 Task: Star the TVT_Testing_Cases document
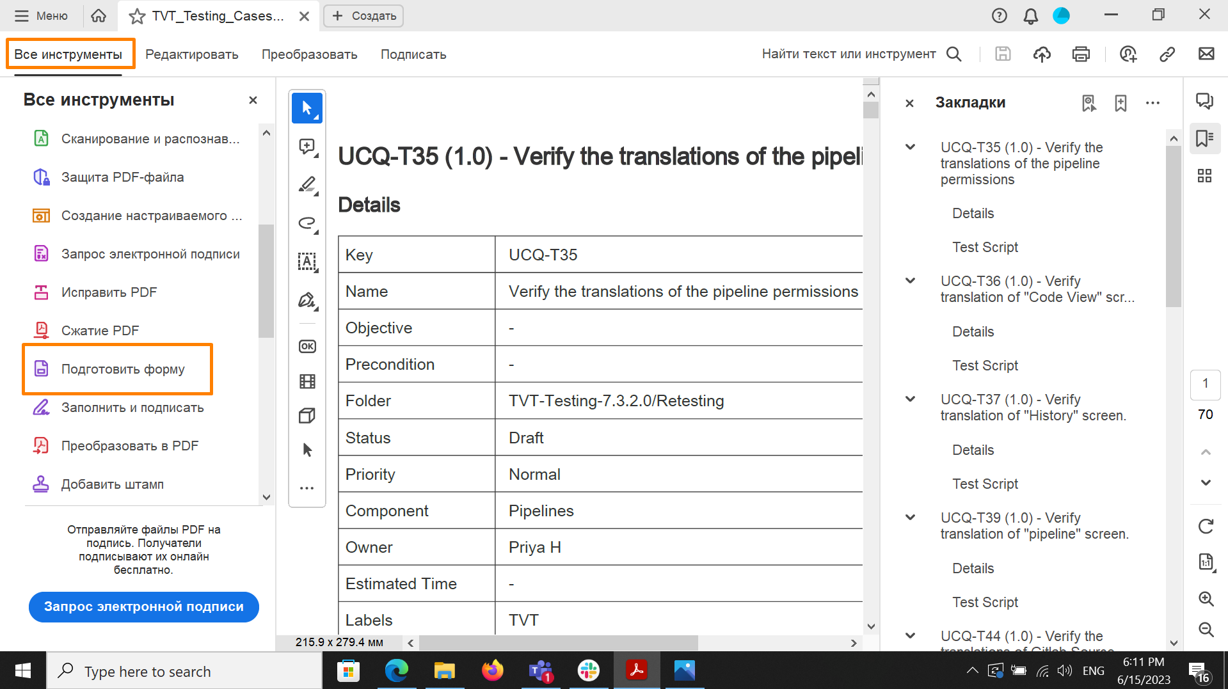click(137, 16)
